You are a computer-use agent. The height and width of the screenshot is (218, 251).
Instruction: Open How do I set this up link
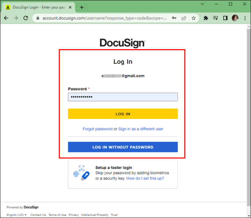click(145, 178)
